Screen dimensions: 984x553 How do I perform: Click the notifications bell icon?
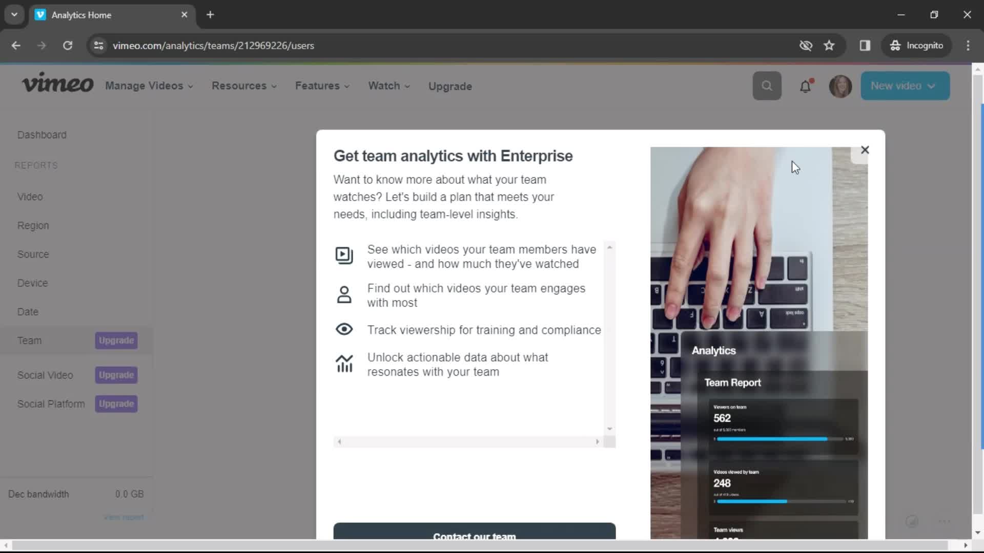pyautogui.click(x=805, y=86)
